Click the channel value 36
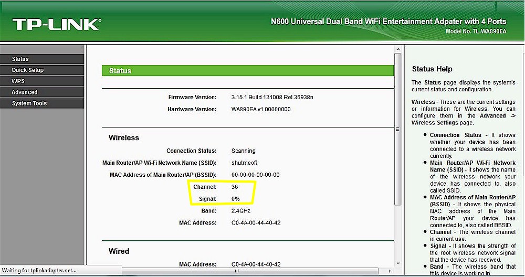Image resolution: width=525 pixels, height=277 pixels. 235,187
